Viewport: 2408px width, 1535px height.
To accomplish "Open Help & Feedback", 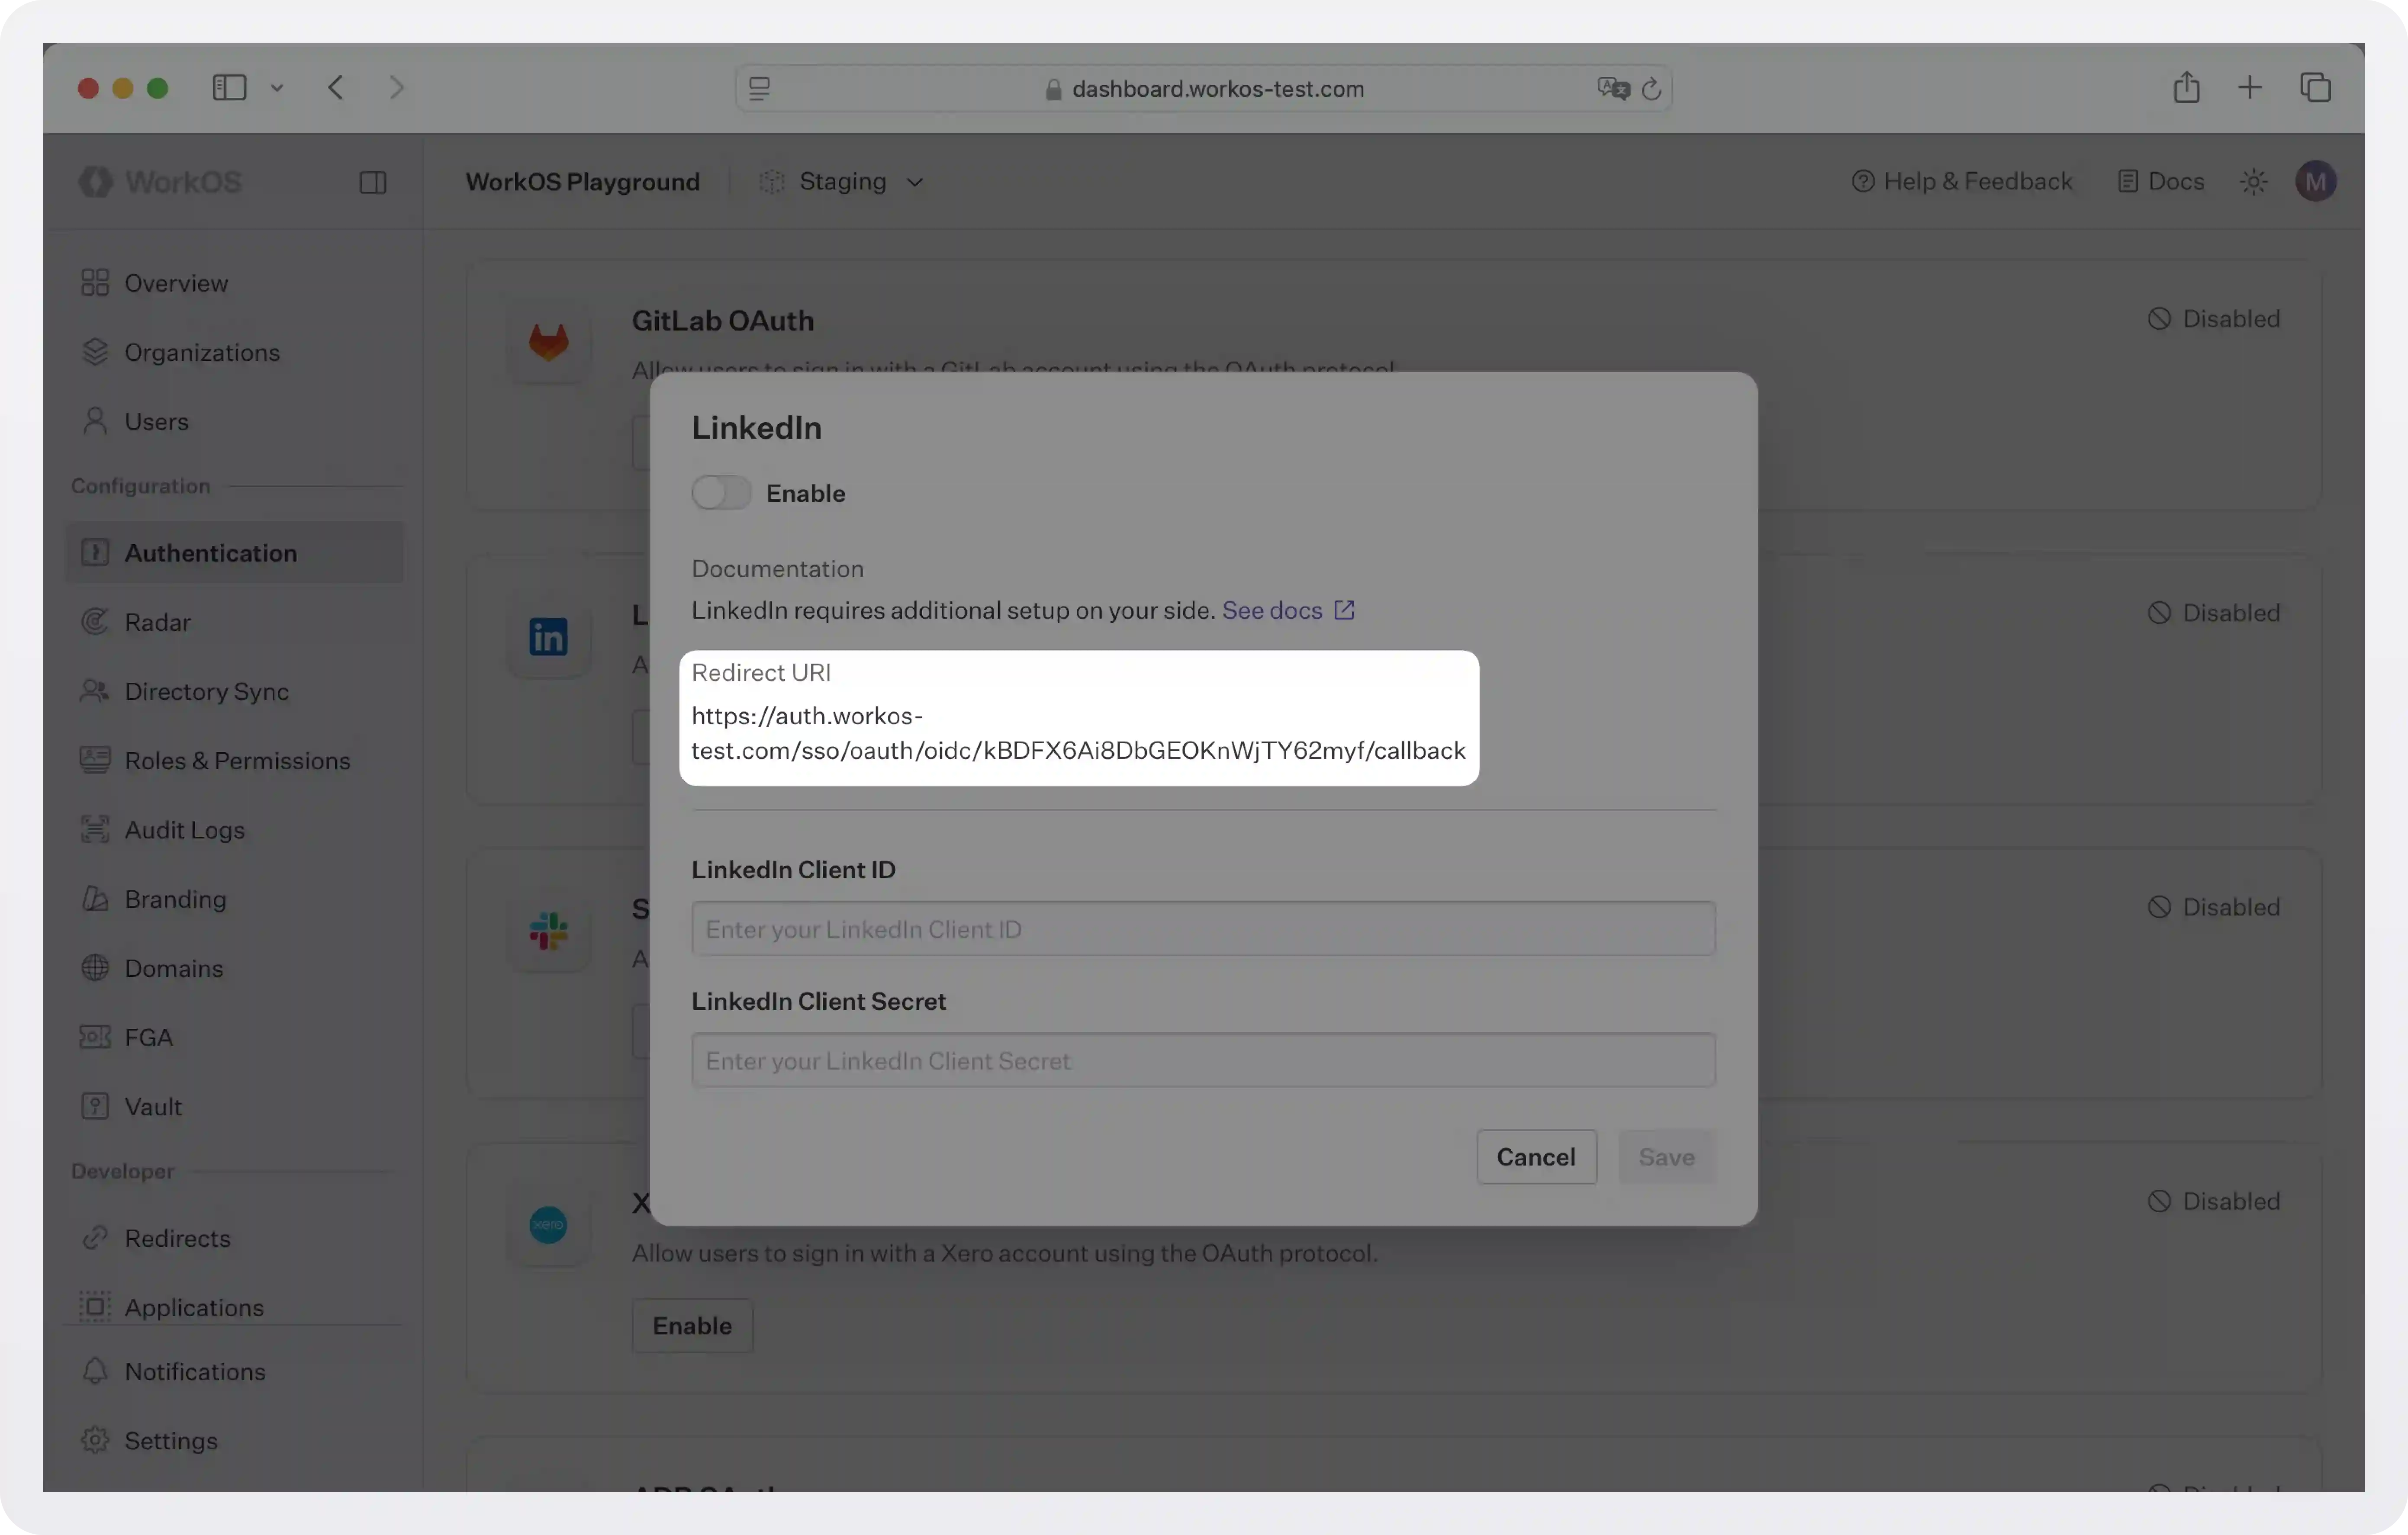I will tap(1961, 181).
